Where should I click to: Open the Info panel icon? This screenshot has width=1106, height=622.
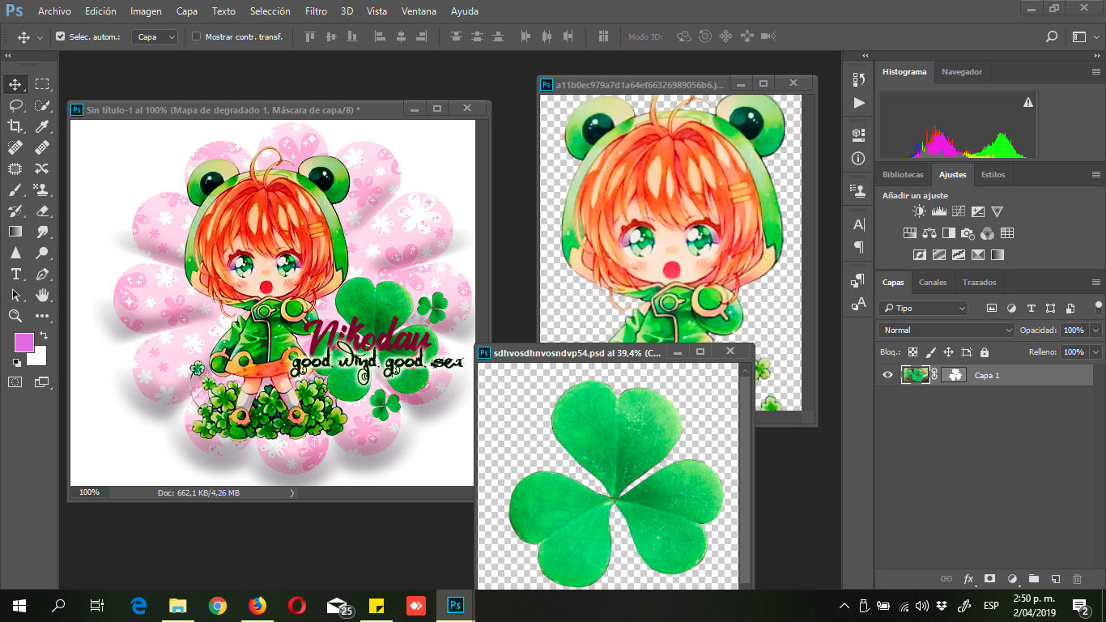click(x=859, y=159)
